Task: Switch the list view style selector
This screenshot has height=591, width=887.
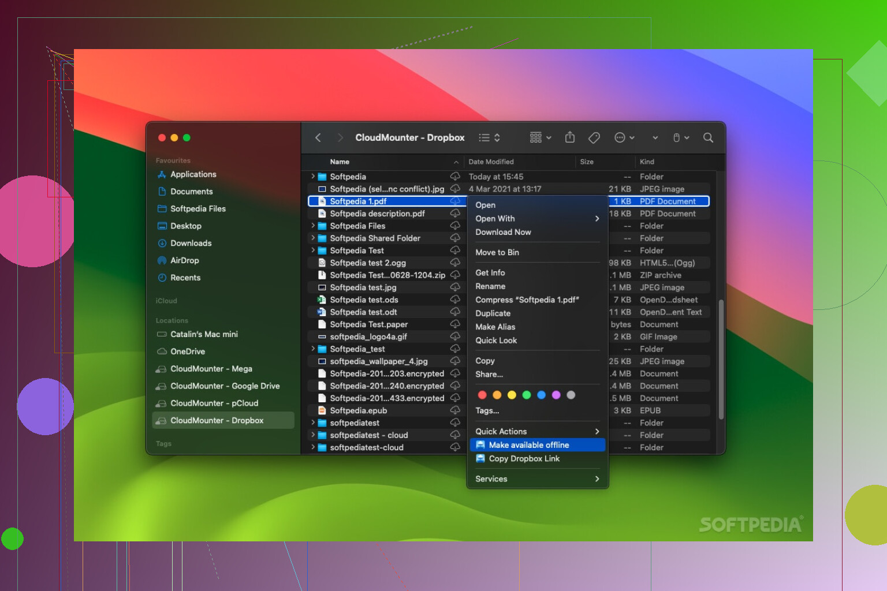Action: (489, 137)
